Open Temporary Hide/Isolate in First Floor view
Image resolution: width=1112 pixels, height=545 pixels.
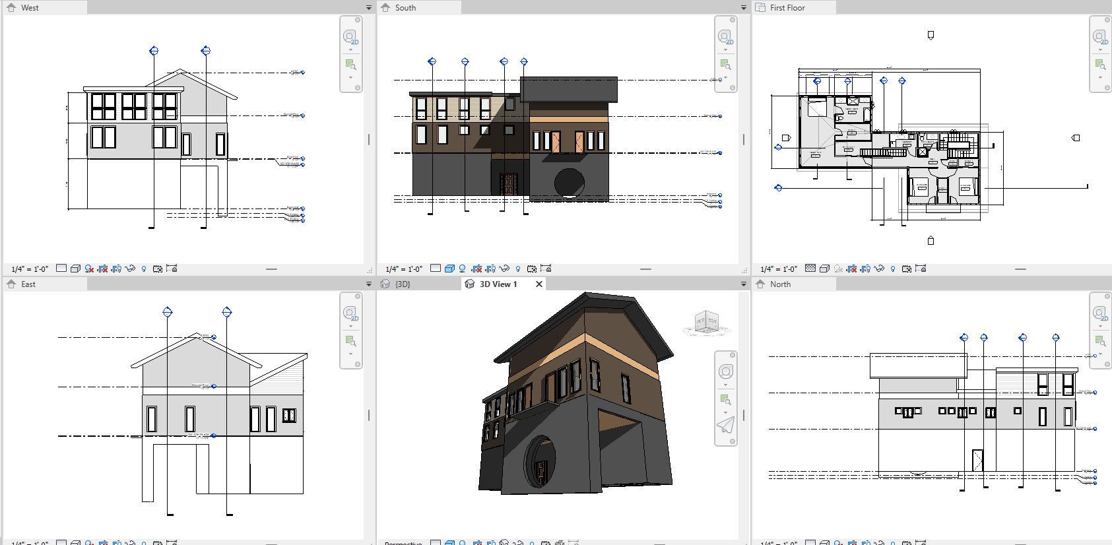coord(879,269)
